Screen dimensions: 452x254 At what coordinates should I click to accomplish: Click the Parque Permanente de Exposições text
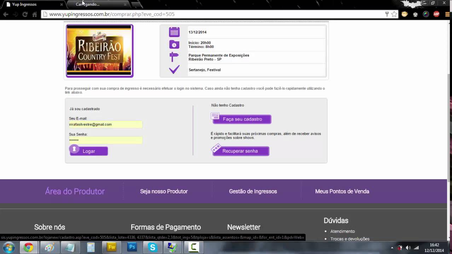[219, 55]
